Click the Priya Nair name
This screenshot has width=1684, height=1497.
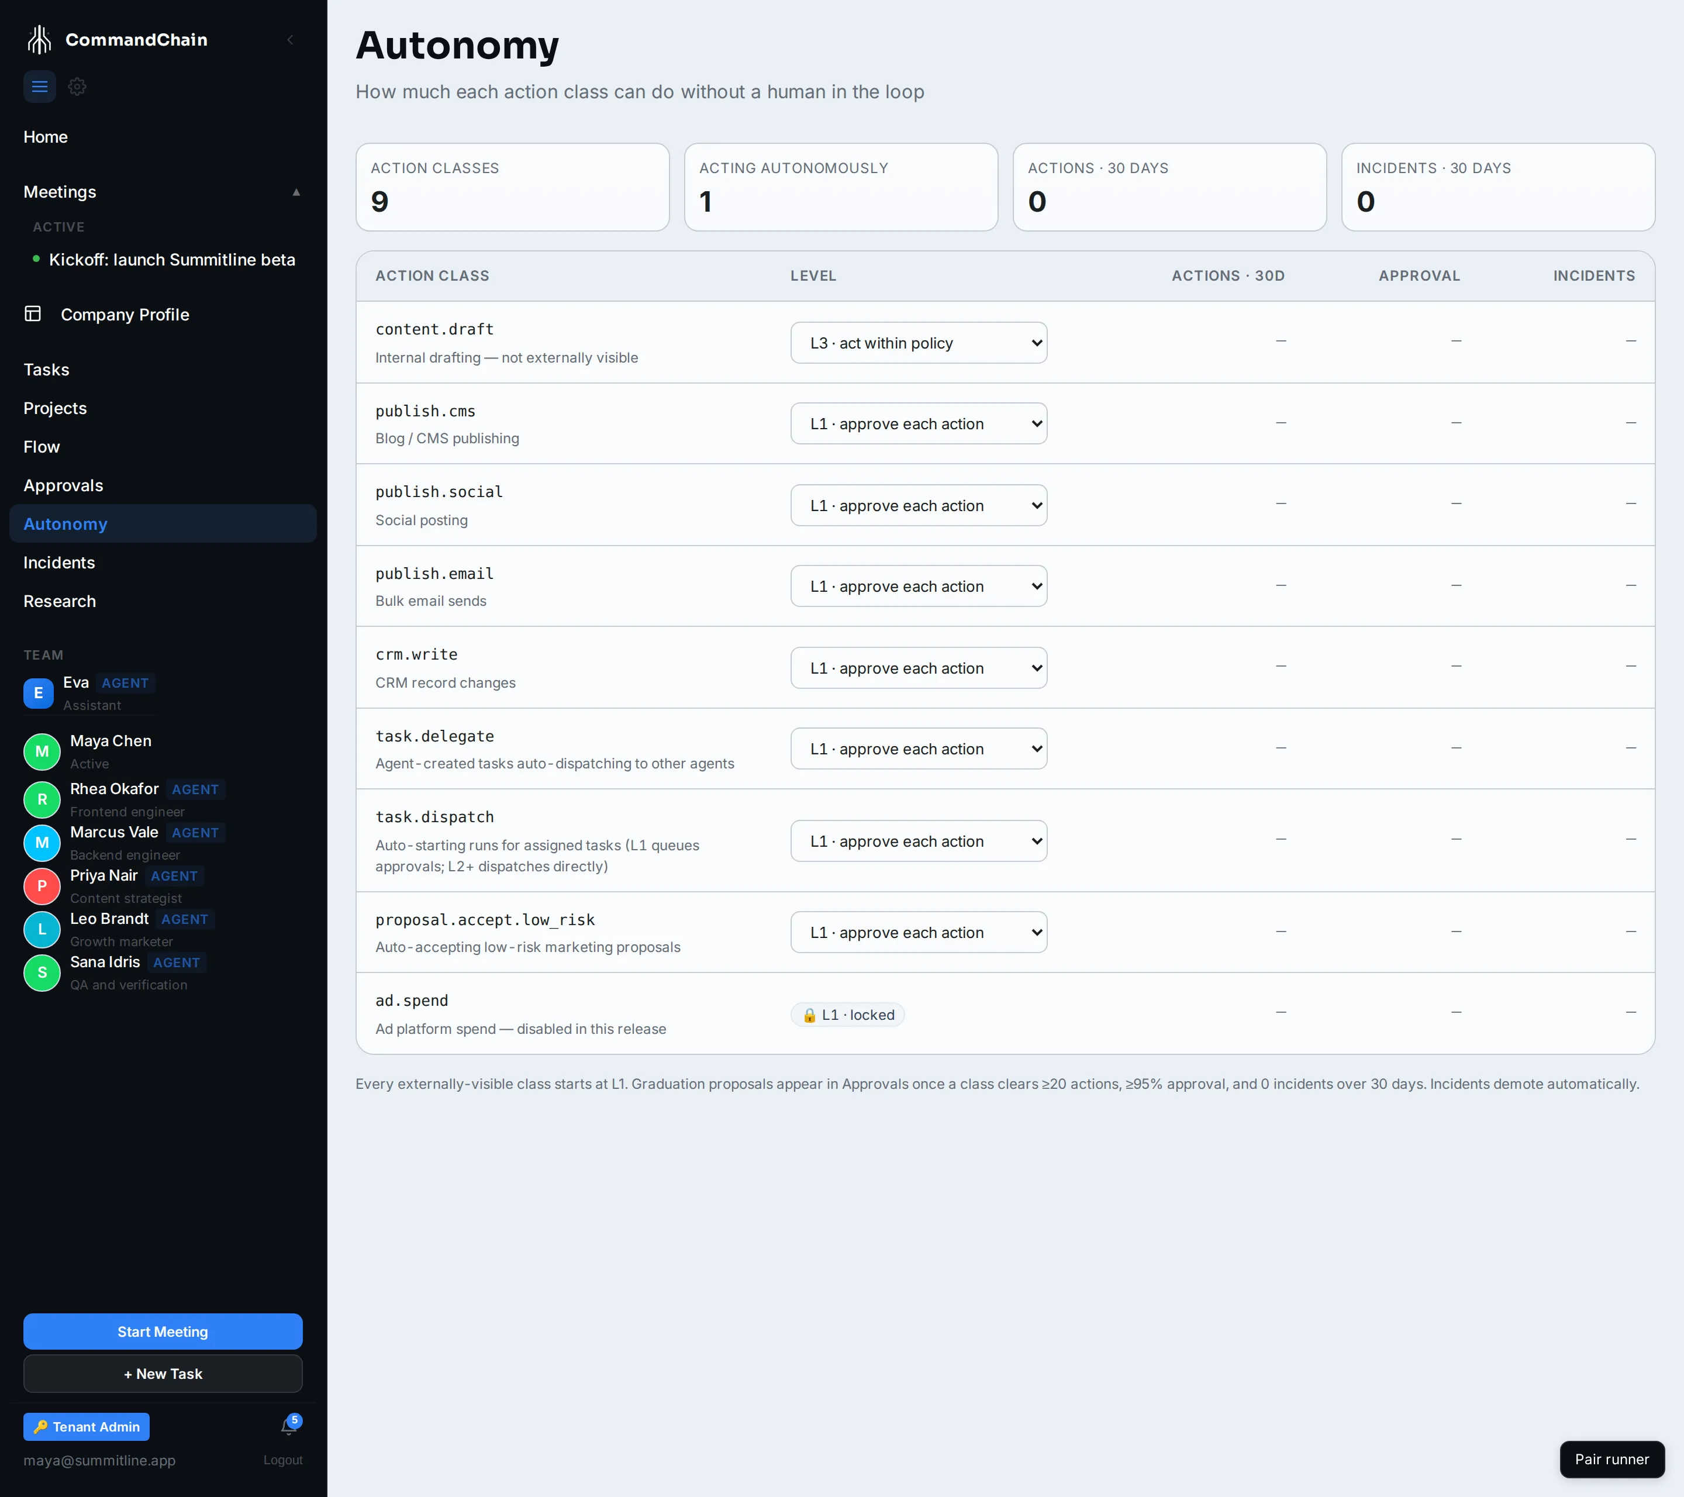point(104,875)
